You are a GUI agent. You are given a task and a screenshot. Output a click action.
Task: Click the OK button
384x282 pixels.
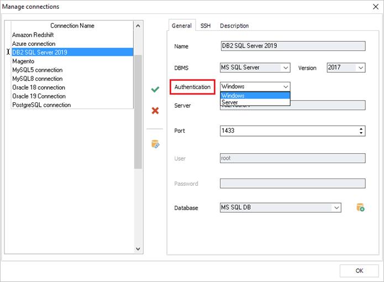pos(359,270)
